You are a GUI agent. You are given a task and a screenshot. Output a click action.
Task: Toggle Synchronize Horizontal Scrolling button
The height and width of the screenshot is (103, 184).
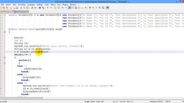[58, 8]
